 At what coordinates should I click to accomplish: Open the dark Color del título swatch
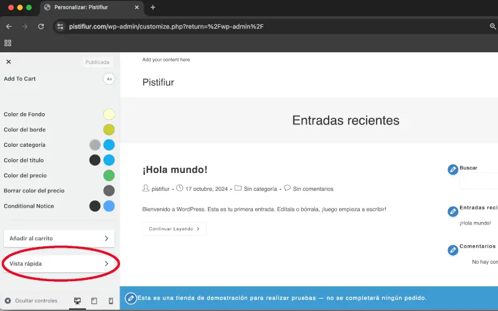click(95, 160)
